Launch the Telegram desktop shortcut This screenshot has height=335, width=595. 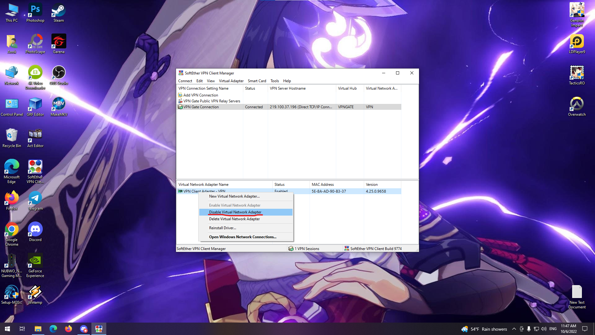[35, 201]
